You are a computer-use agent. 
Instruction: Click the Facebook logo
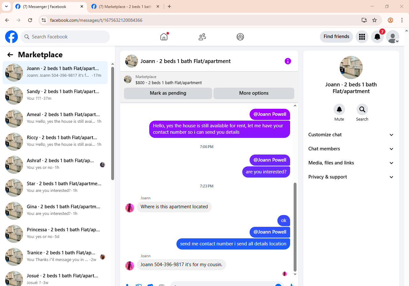point(12,37)
